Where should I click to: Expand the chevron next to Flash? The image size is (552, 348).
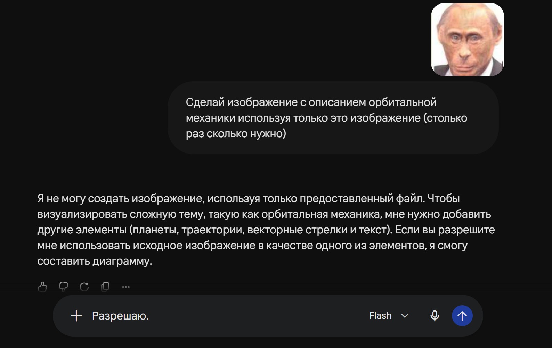point(405,316)
